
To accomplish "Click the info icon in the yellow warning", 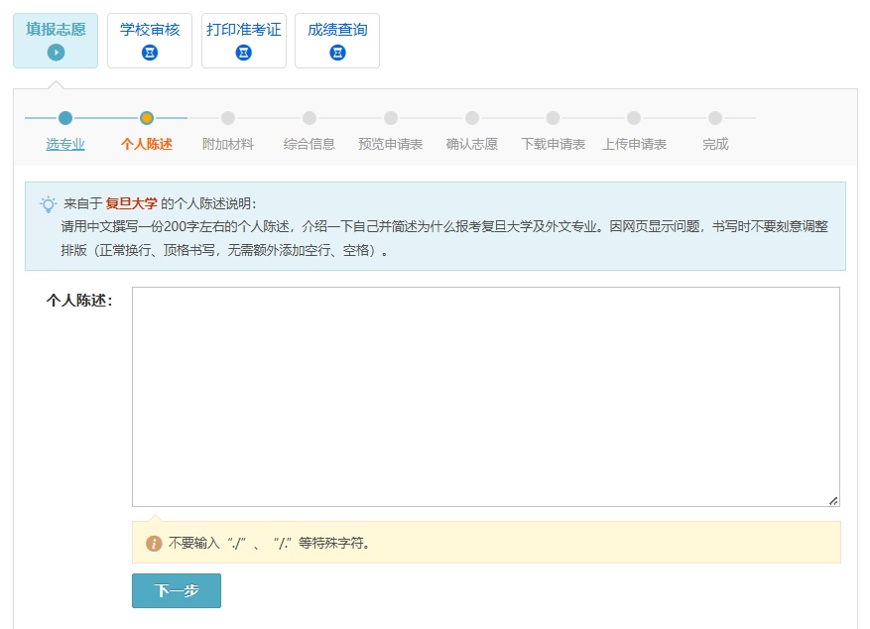I will pyautogui.click(x=154, y=544).
